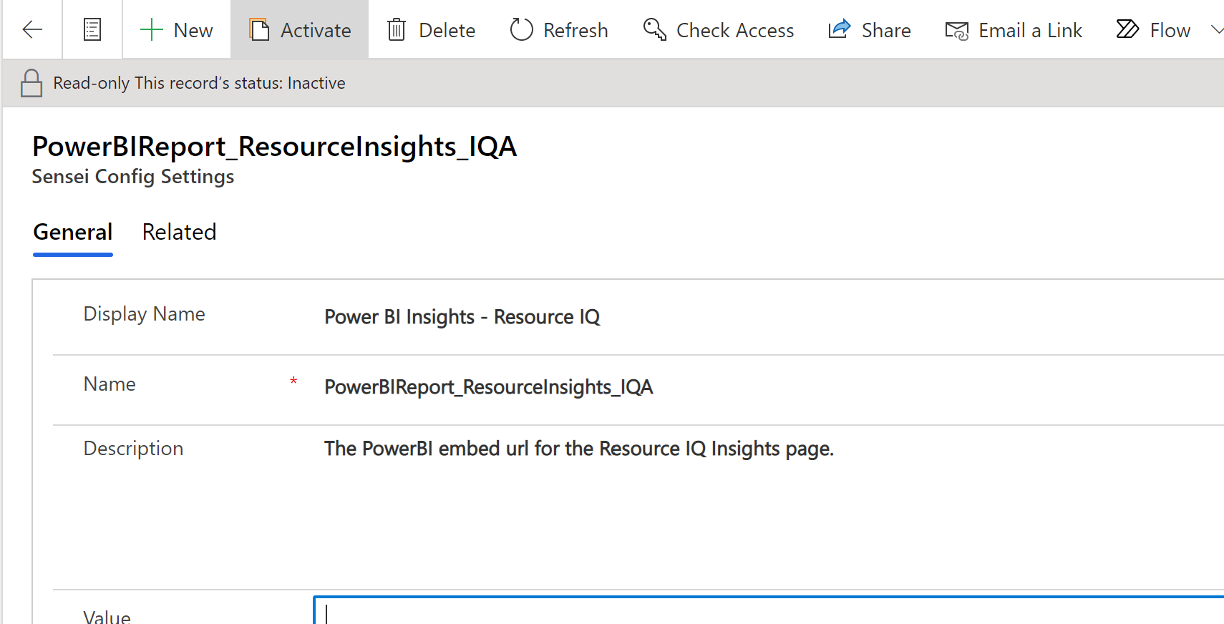
Task: Open the Flow menu
Action: 1153,30
